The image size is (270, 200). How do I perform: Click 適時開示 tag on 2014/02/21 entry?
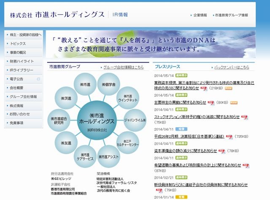(181, 177)
